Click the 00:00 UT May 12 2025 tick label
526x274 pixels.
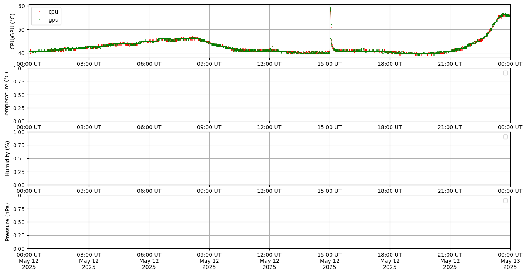click(x=29, y=261)
